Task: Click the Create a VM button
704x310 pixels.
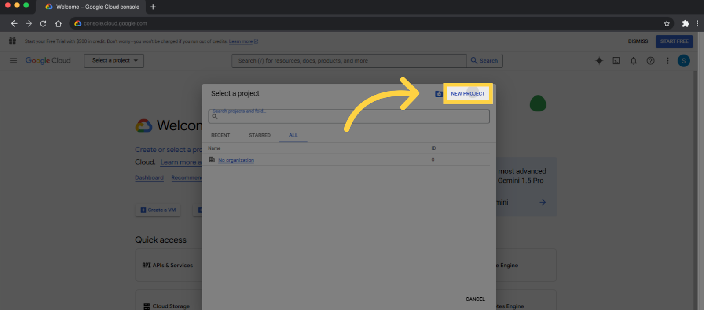Action: [158, 210]
